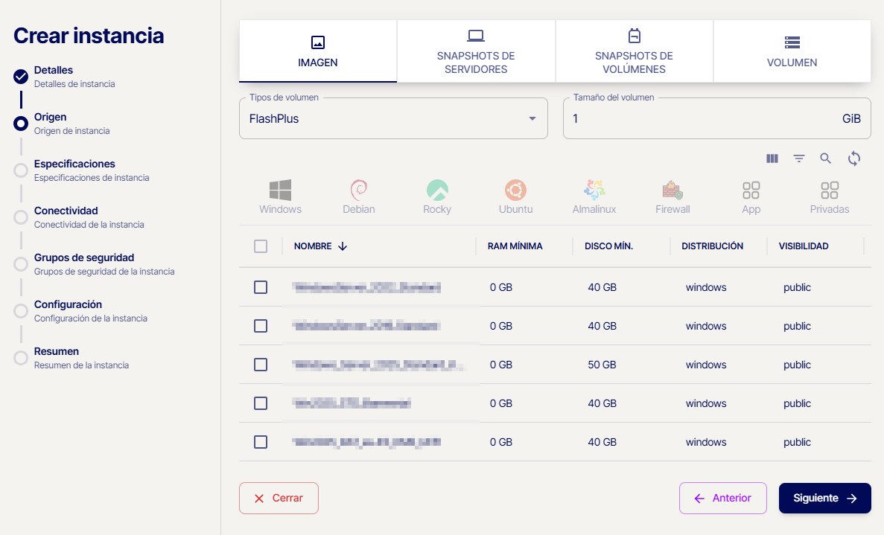The image size is (884, 535).
Task: Filter images by Windows icon
Action: [x=280, y=196]
